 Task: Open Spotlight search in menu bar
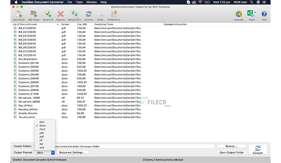point(252,2)
